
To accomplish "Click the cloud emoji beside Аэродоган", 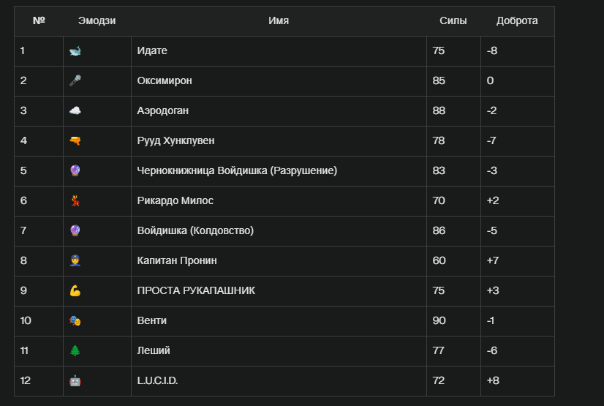I will [x=75, y=110].
